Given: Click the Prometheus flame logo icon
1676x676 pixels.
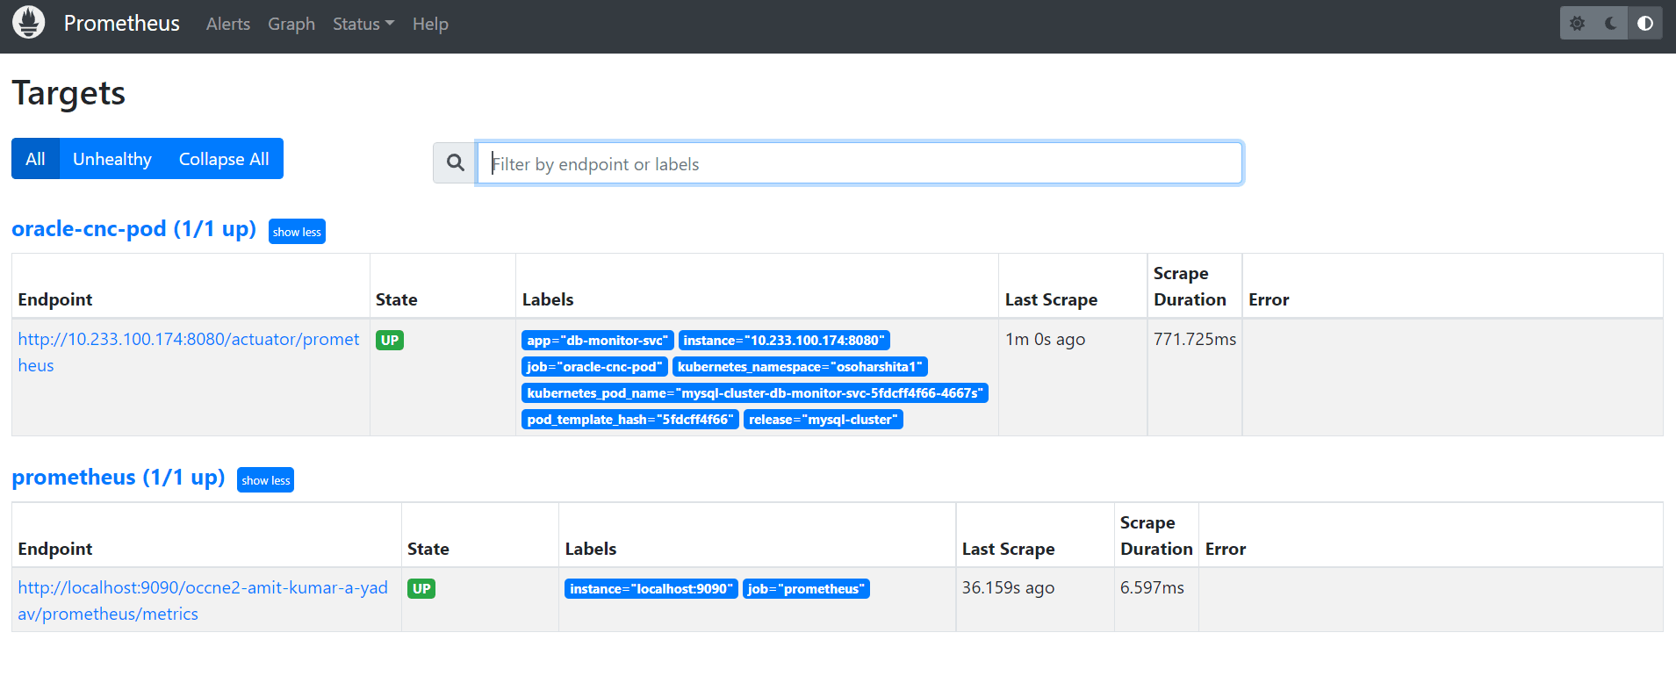Looking at the screenshot, I should (29, 23).
